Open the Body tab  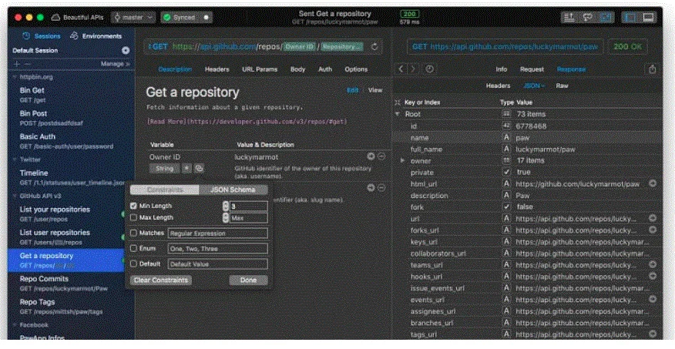pos(297,69)
